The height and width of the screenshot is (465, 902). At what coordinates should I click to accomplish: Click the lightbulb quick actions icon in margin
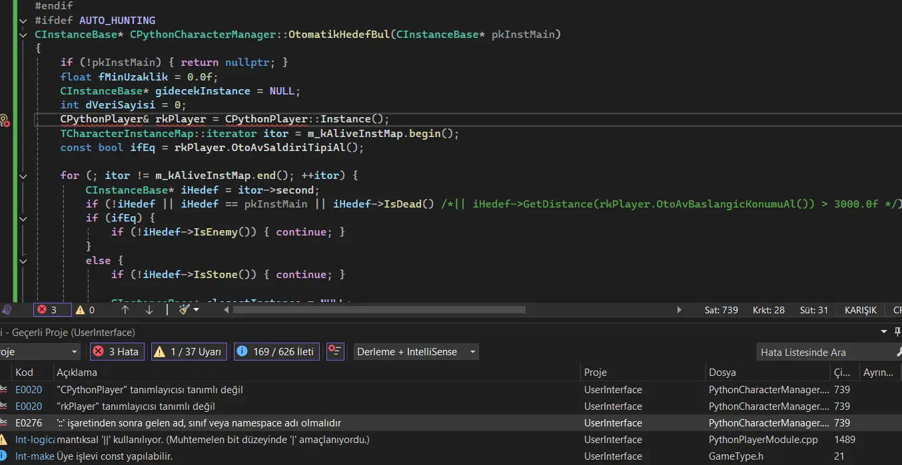click(4, 120)
